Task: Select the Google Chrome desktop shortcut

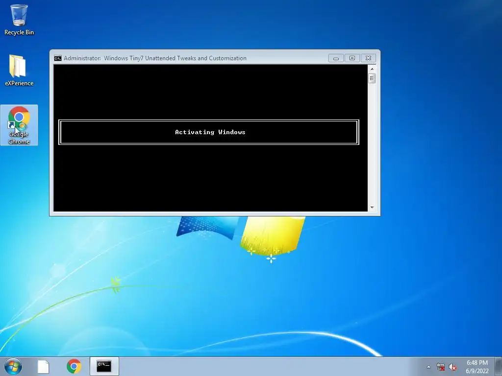Action: click(x=19, y=125)
